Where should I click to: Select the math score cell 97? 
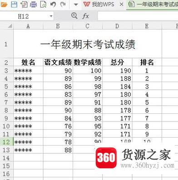[x=88, y=94]
